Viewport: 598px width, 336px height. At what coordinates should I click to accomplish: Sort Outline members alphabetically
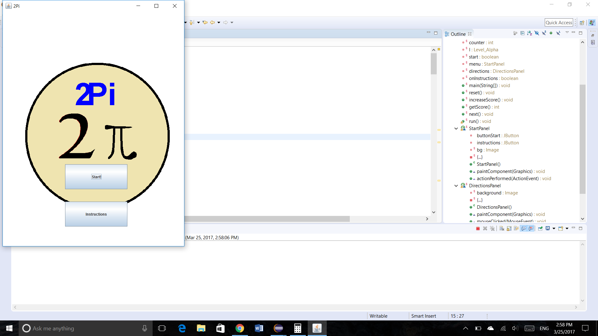pos(529,33)
